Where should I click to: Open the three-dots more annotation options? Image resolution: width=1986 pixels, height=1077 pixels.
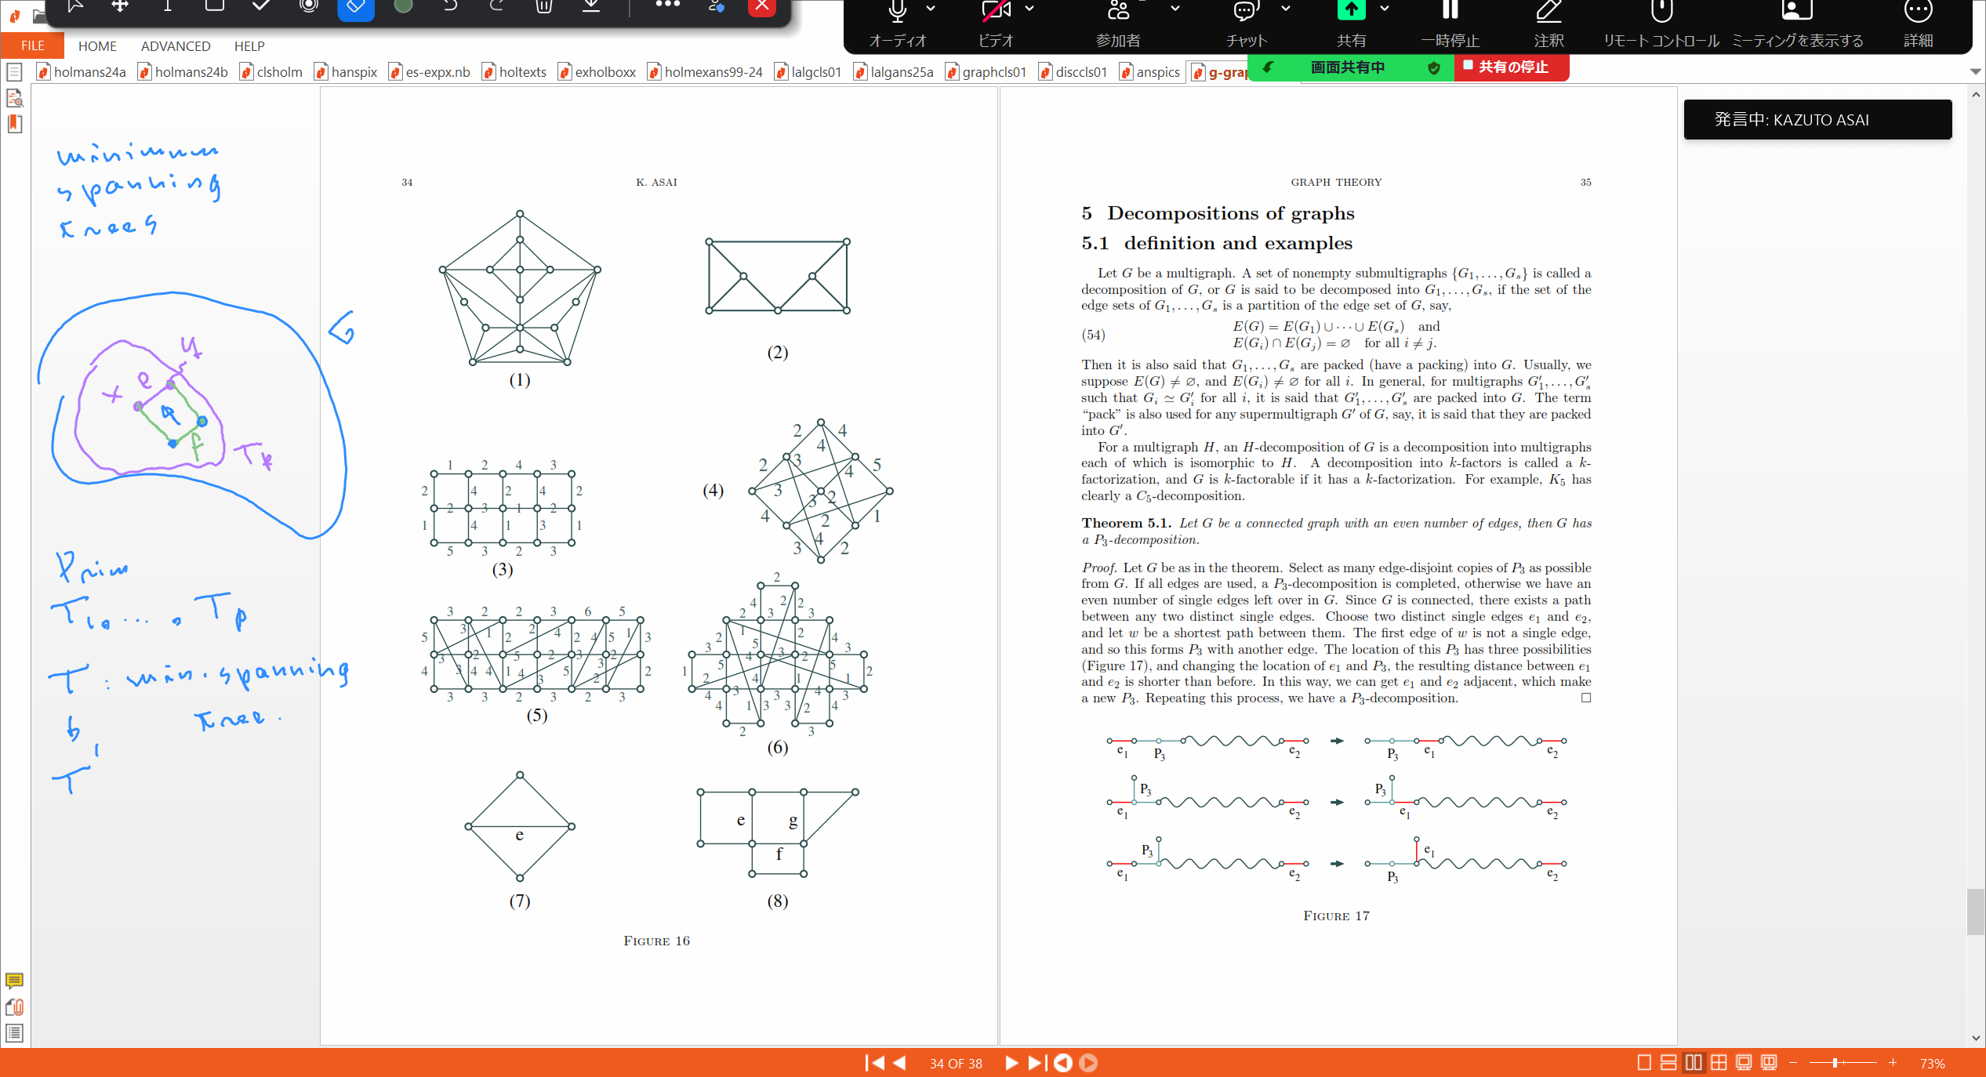point(667,5)
